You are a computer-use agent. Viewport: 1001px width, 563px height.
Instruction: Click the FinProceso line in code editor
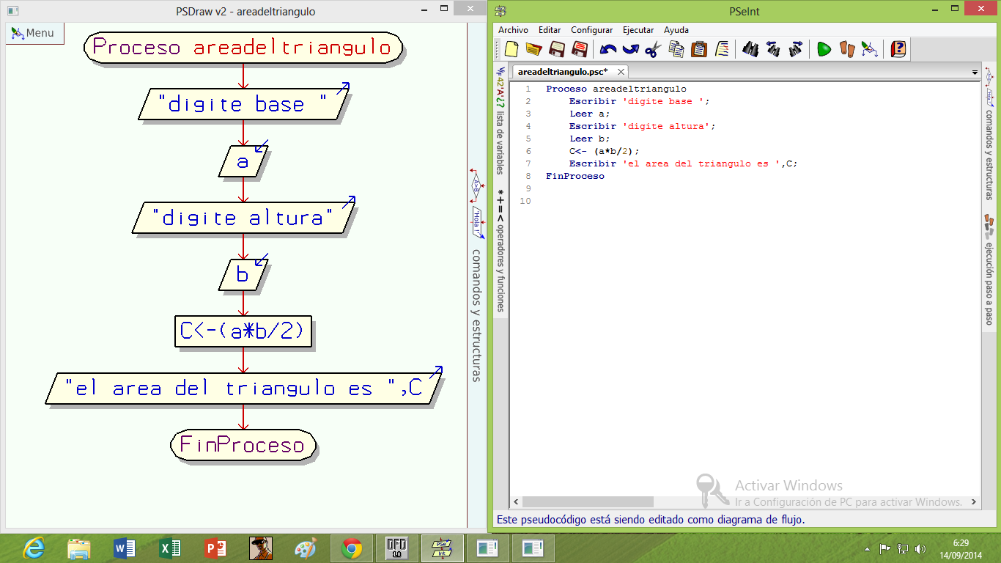point(575,176)
